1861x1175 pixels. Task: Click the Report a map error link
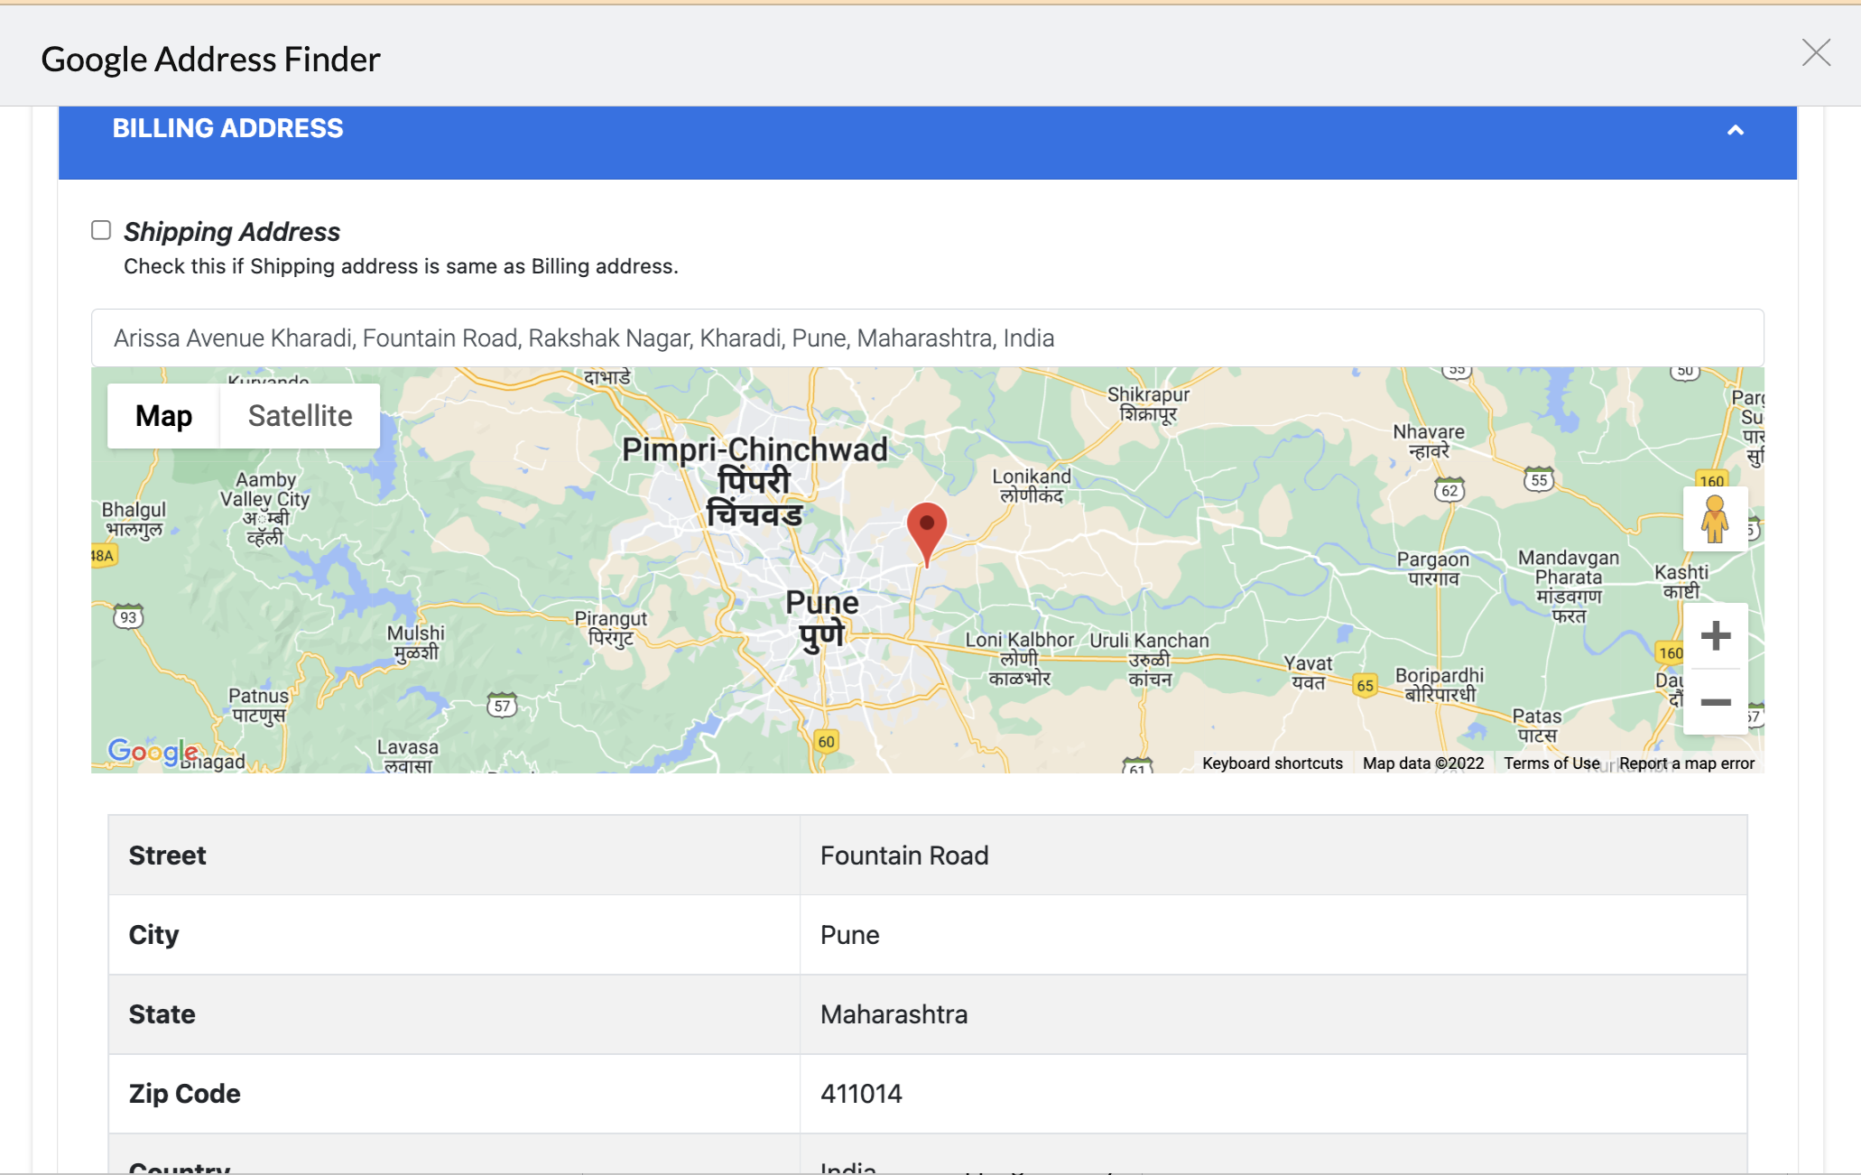1686,763
